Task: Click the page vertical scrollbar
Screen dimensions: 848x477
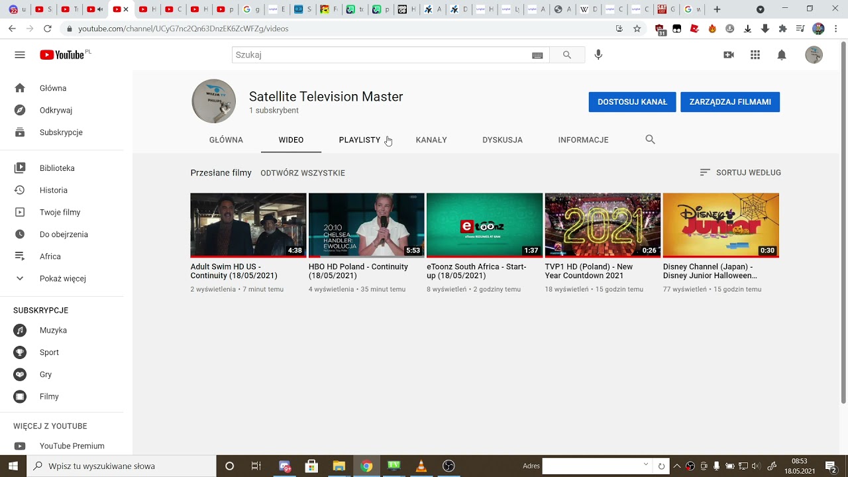Action: pyautogui.click(x=843, y=222)
